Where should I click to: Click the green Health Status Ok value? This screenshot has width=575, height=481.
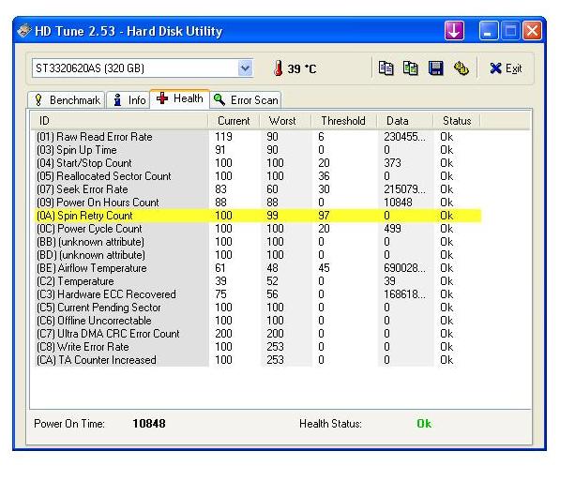[424, 424]
